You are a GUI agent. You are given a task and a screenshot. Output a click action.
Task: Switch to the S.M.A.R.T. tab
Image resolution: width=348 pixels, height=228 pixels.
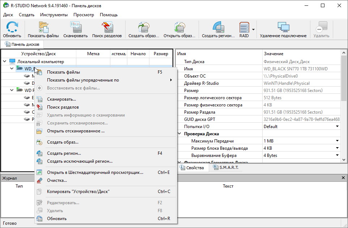226,167
